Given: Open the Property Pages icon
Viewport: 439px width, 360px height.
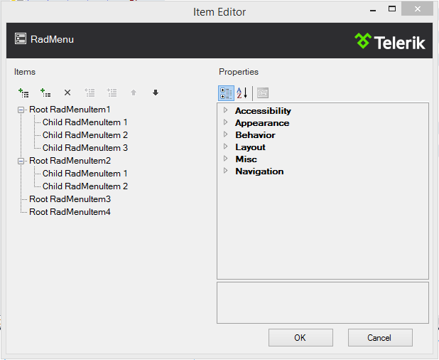Looking at the screenshot, I should [263, 93].
